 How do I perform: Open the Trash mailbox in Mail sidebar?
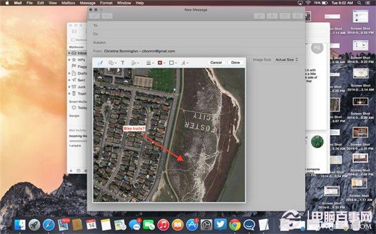click(x=80, y=93)
